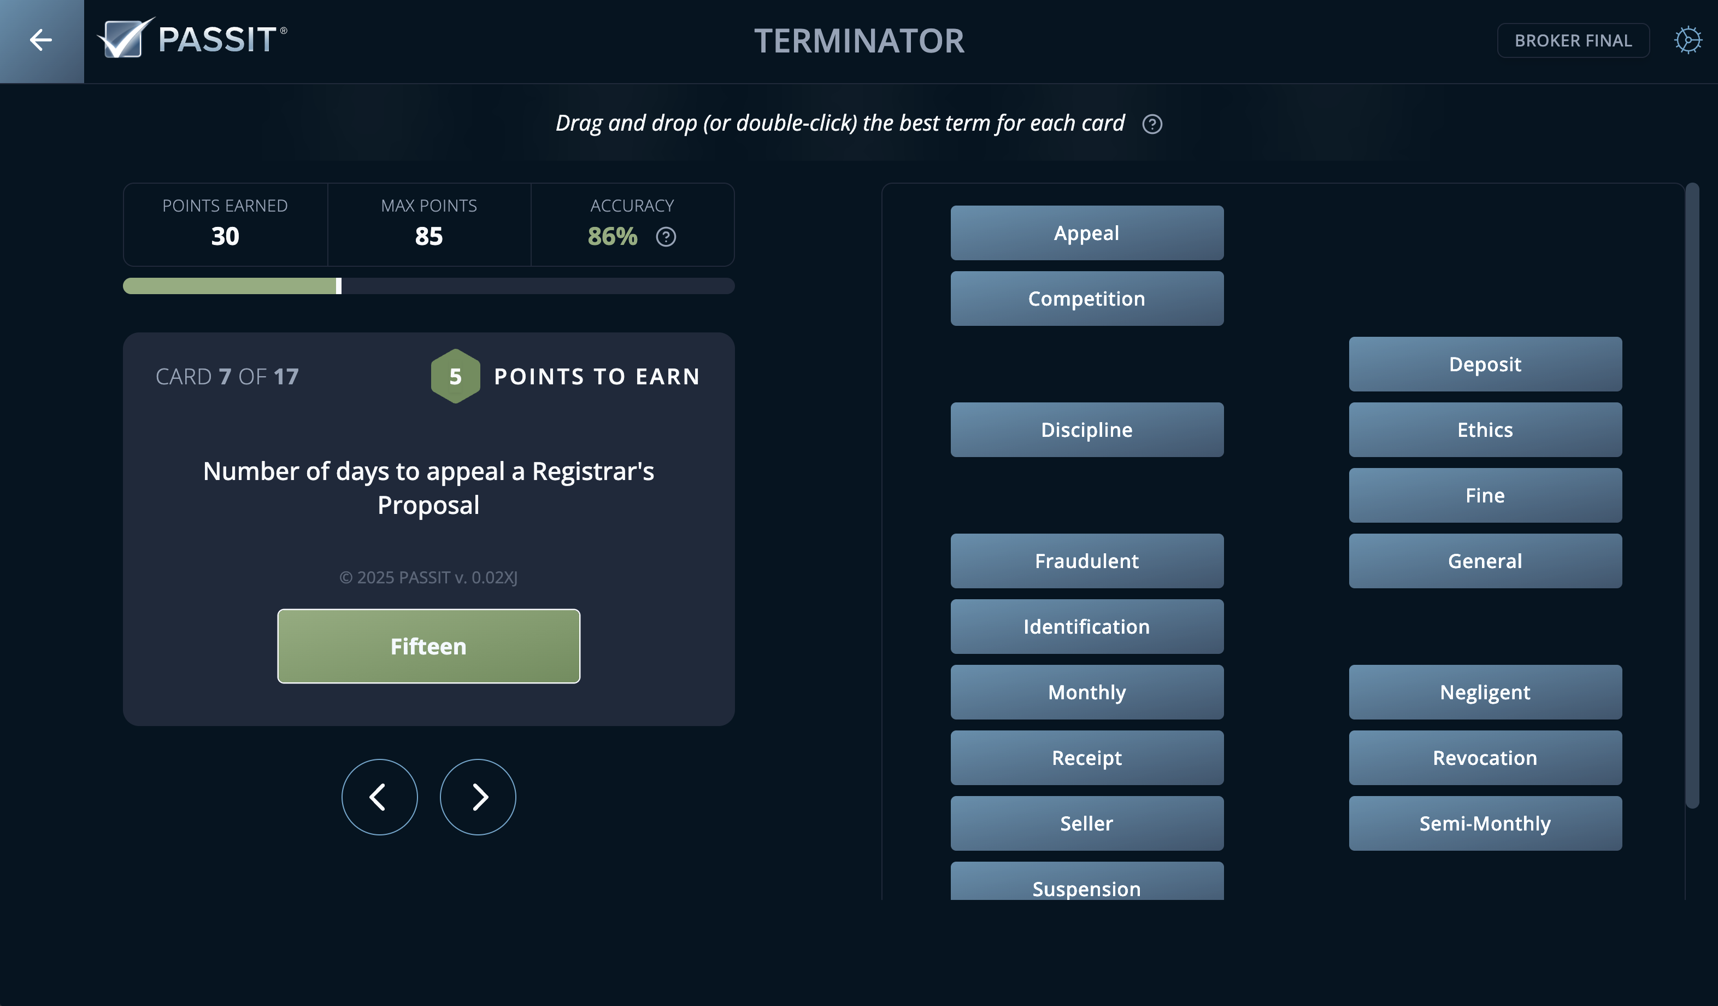Select the Fifteen answer on the card
The width and height of the screenshot is (1718, 1006).
coord(428,645)
